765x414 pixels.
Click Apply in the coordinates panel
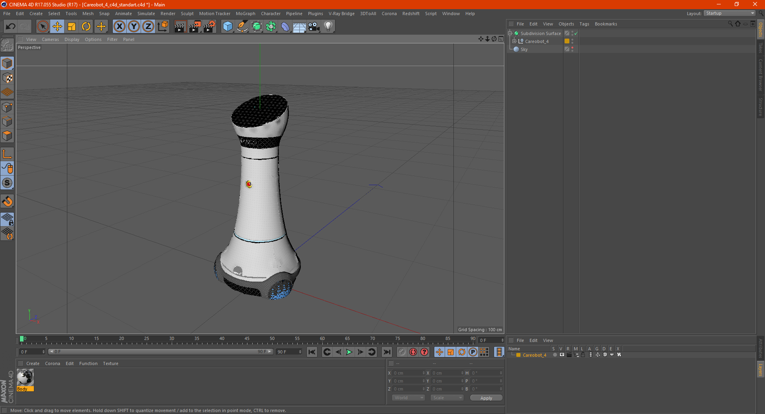click(x=486, y=398)
